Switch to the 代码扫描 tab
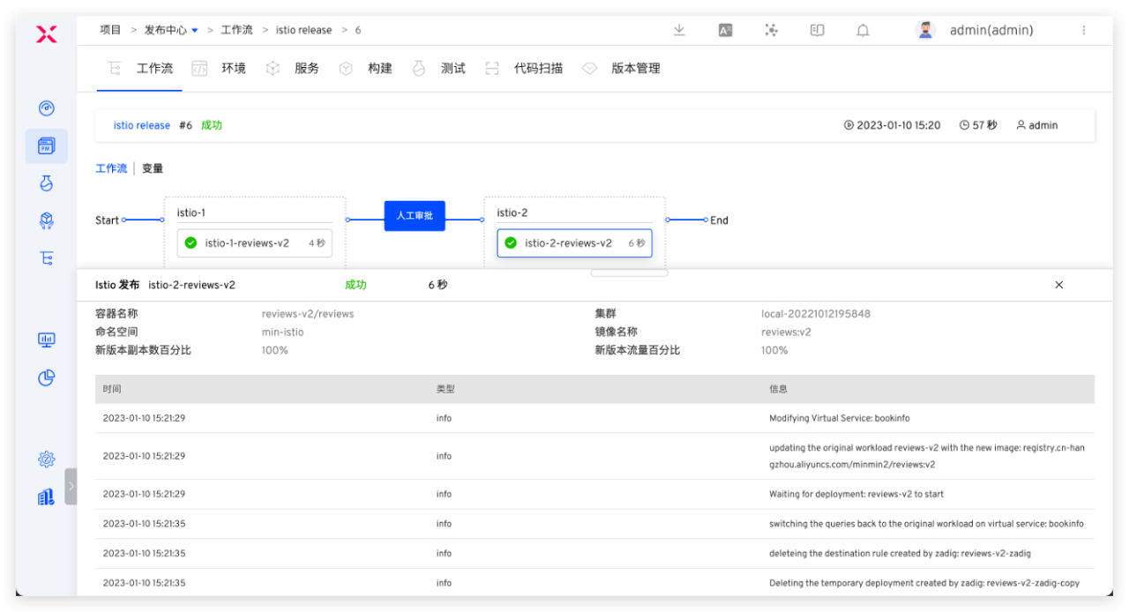Screen dimensions: 1129x612 point(537,69)
